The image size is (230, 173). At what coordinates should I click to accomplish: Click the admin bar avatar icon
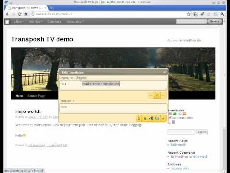(7, 22)
